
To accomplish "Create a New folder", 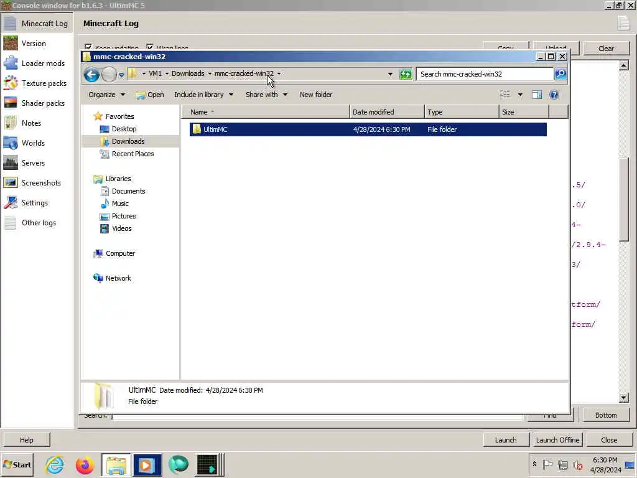I will click(315, 95).
